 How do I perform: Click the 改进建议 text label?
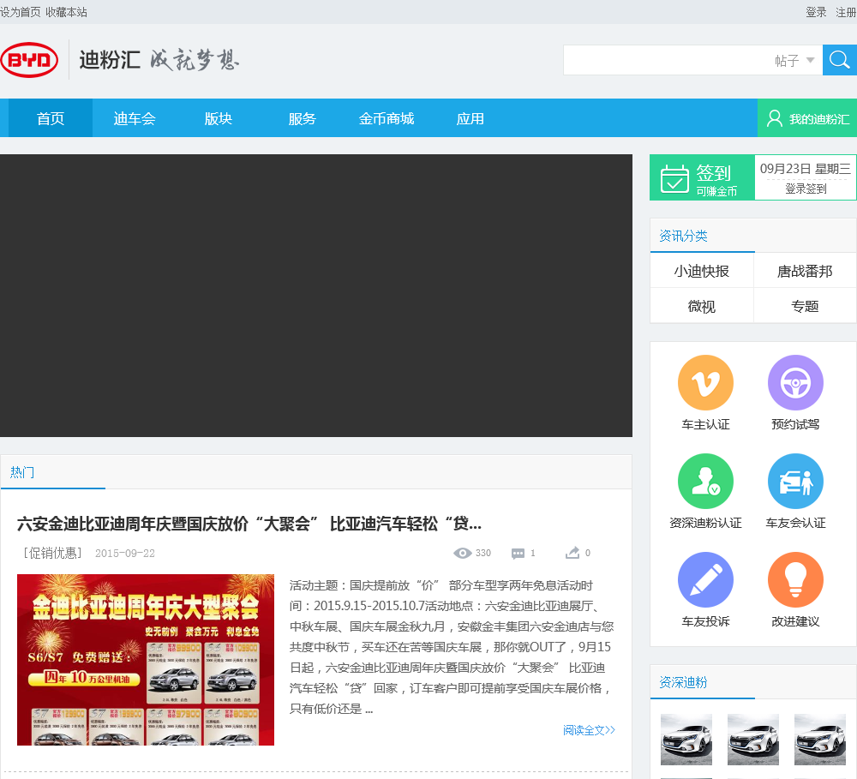[x=795, y=621]
